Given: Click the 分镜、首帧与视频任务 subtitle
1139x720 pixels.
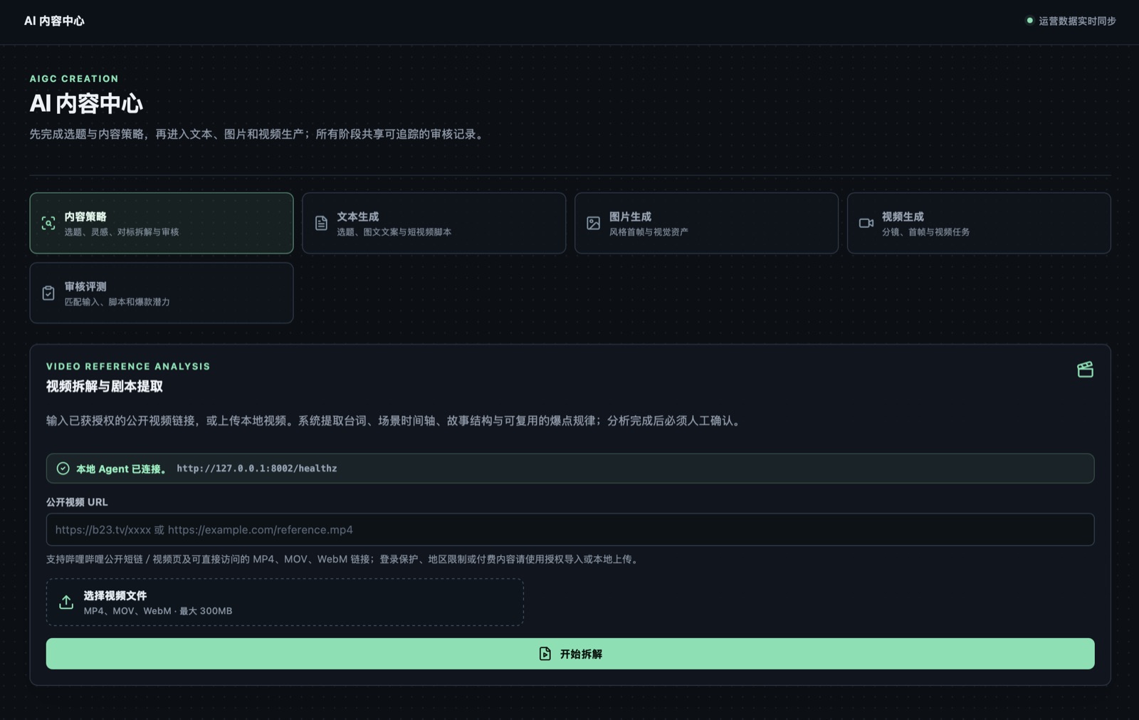Looking at the screenshot, I should [x=925, y=232].
